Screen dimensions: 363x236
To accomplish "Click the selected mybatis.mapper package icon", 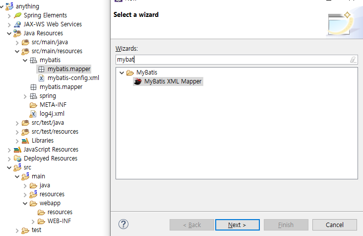I will coord(42,69).
